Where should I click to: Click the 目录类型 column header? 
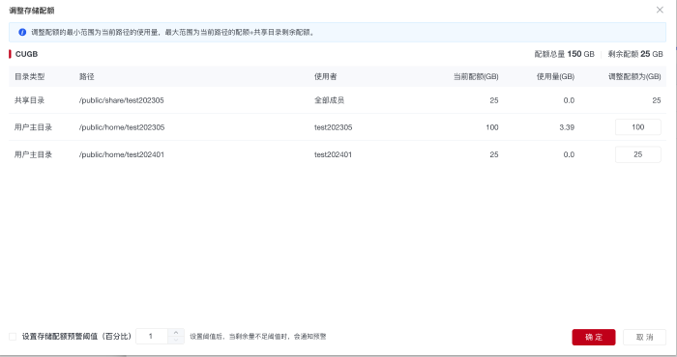pos(29,76)
